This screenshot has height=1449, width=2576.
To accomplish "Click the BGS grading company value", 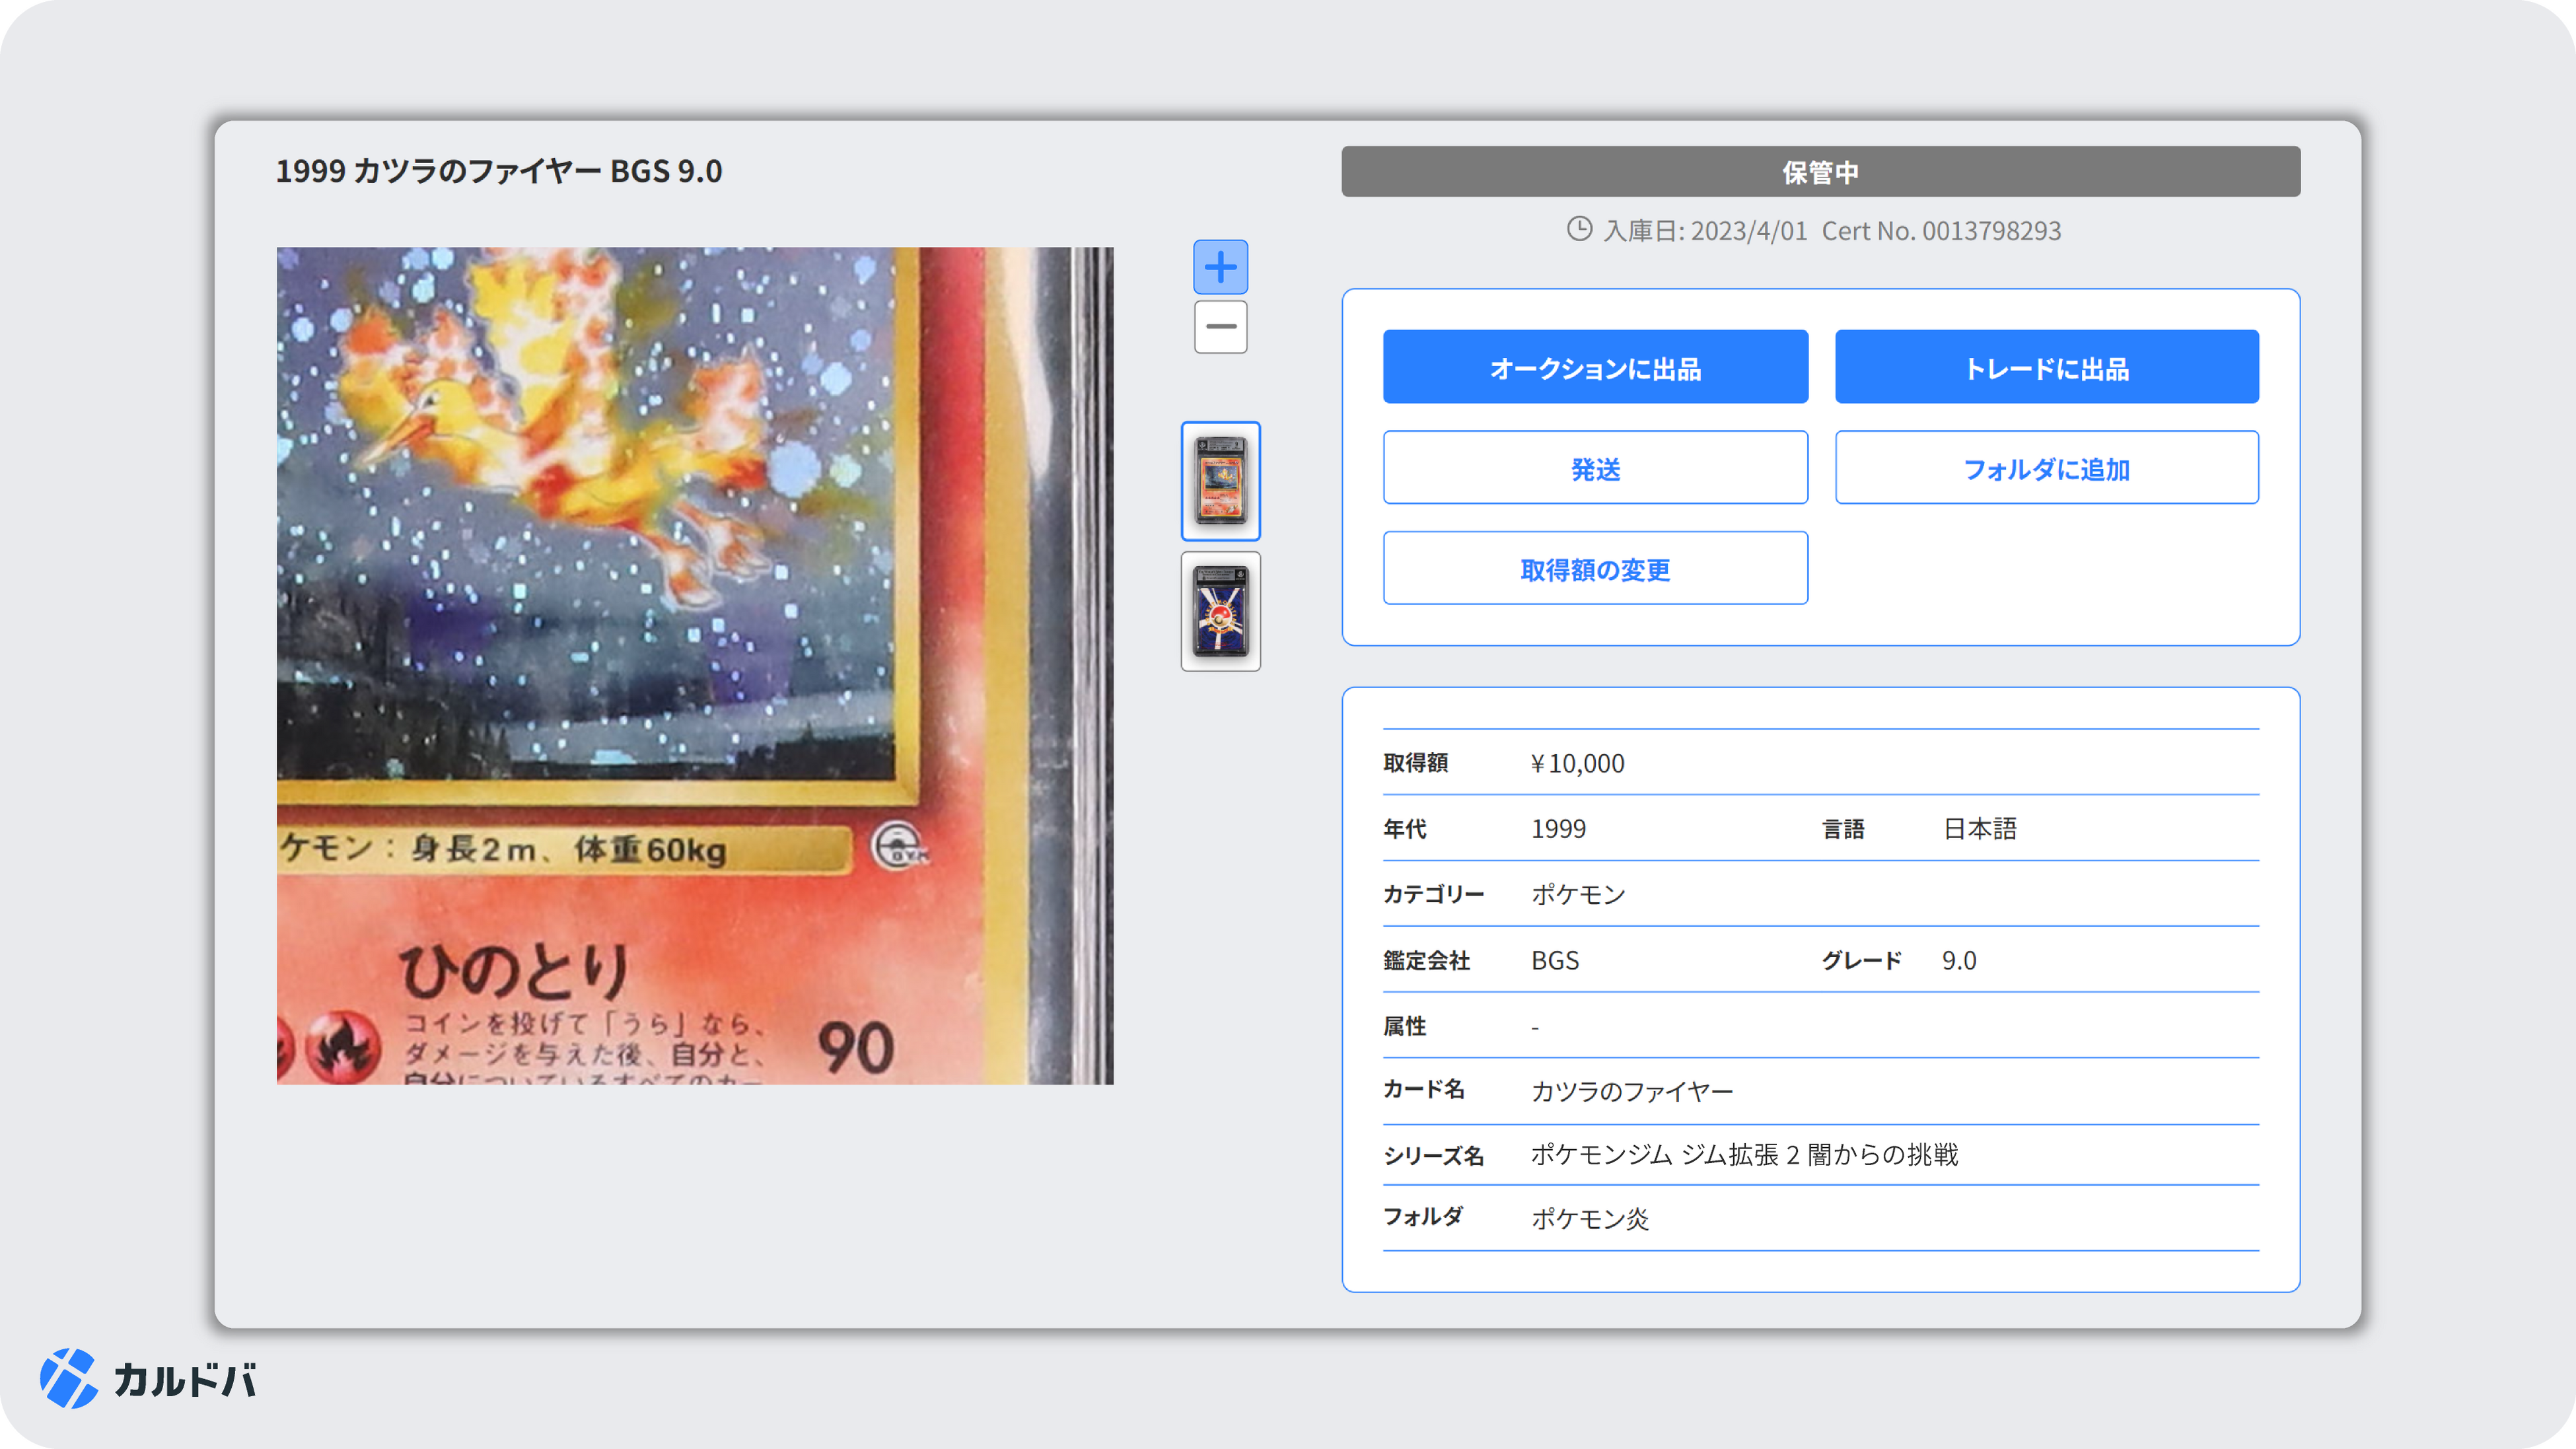I will 1555,960.
